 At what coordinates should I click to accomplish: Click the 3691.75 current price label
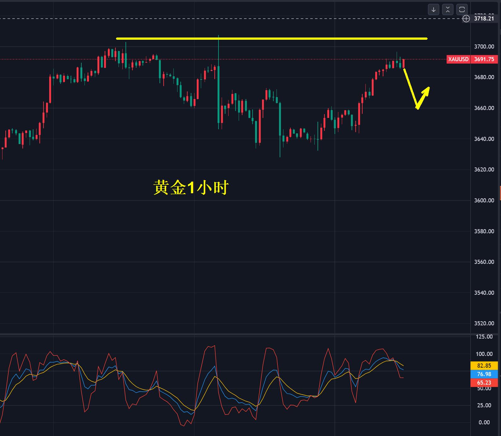484,59
